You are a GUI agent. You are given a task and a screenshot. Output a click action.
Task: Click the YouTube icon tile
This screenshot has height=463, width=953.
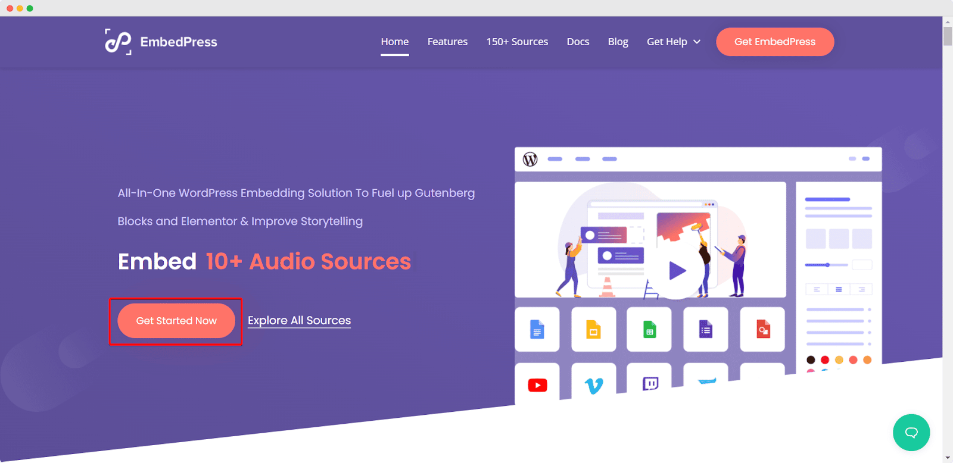pyautogui.click(x=537, y=384)
